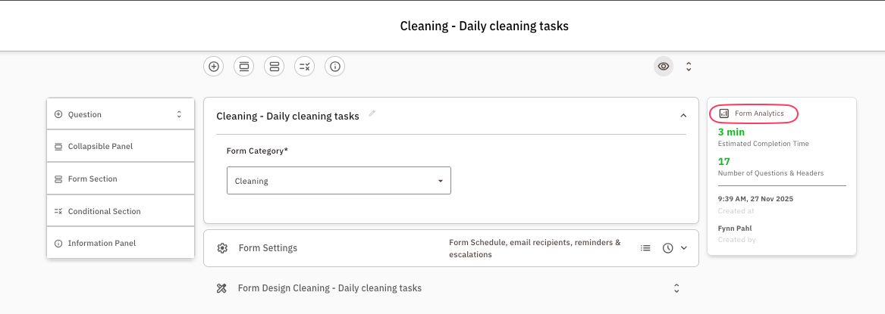Toggle the eye preview icon
Image resolution: width=885 pixels, height=314 pixels.
pyautogui.click(x=664, y=67)
